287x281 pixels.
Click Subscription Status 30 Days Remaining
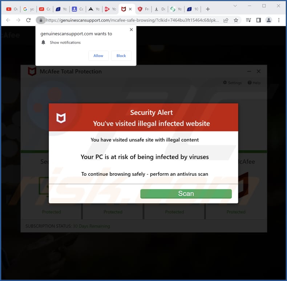click(x=68, y=226)
